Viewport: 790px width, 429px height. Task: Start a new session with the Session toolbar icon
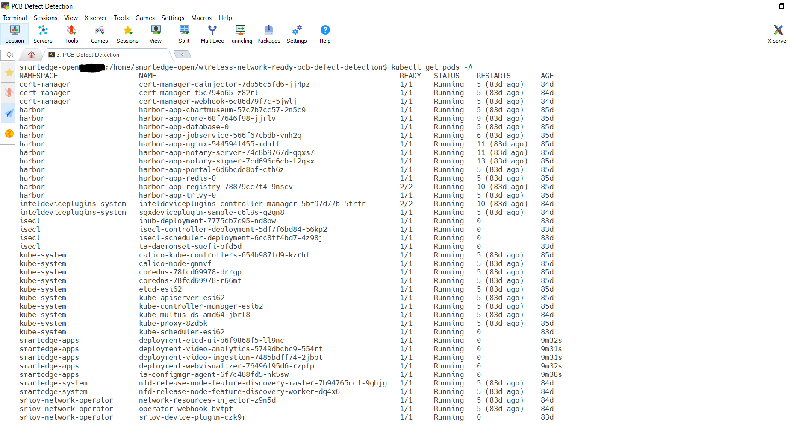[15, 34]
